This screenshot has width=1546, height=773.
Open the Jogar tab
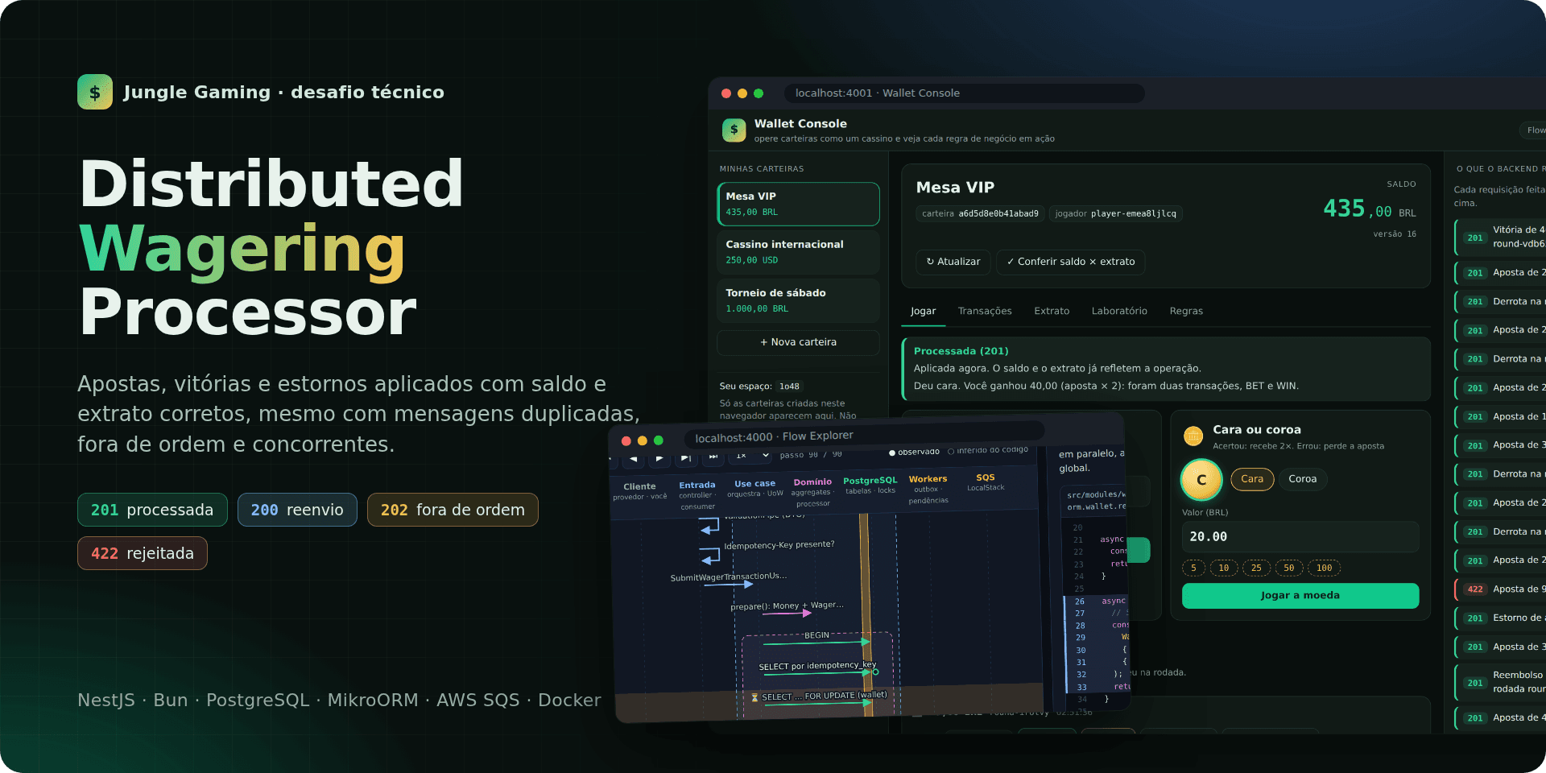(x=923, y=311)
